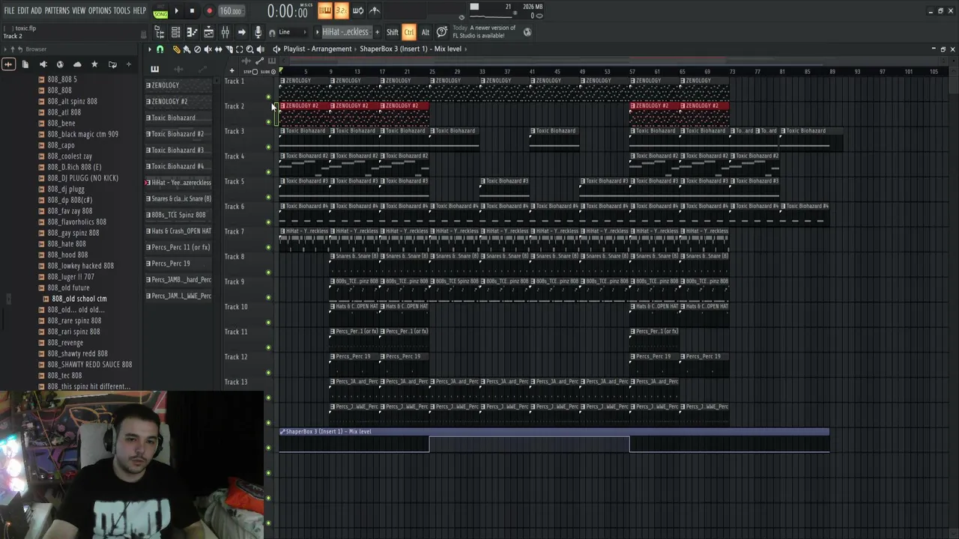Click the globe news icon

pos(527,32)
